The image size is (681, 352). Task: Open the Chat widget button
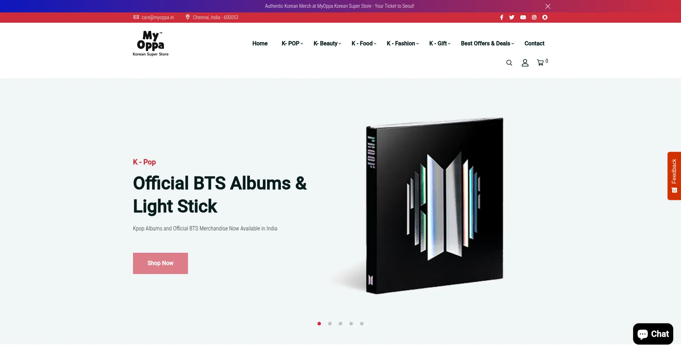(x=653, y=334)
